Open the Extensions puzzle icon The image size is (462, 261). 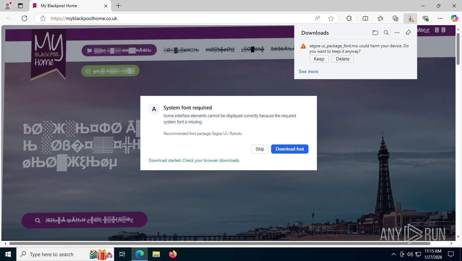[x=349, y=18]
